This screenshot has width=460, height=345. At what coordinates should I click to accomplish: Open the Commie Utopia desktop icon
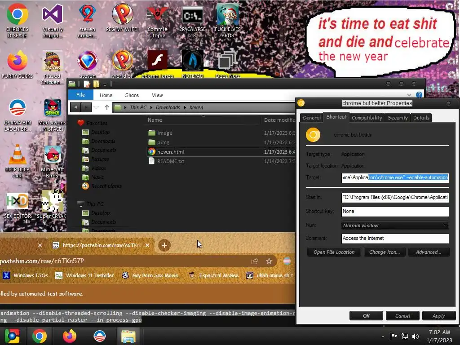pos(157,22)
